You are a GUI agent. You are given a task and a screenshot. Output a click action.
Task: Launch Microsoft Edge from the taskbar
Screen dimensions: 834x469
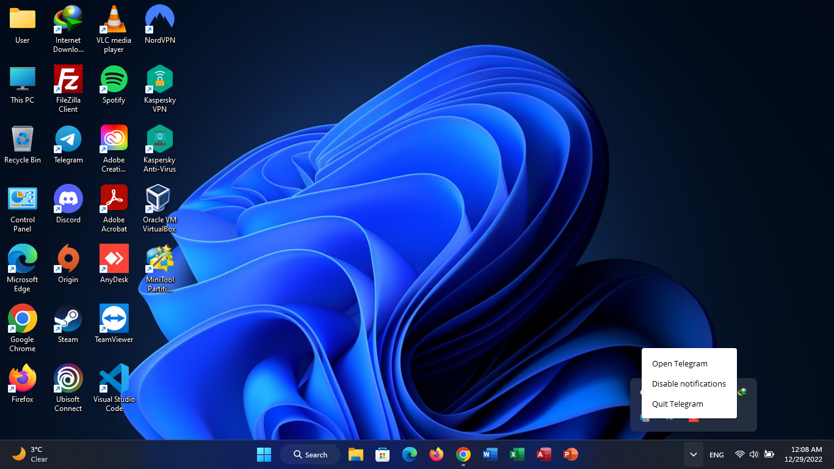410,454
